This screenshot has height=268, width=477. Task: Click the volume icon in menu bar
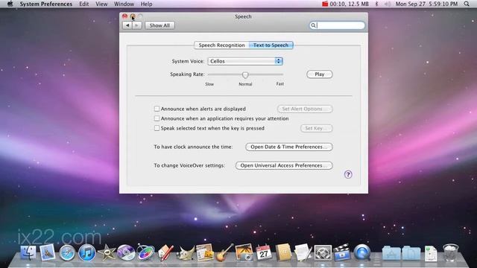click(388, 4)
